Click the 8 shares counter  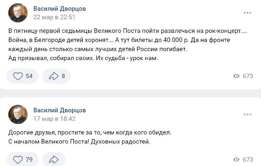(63, 76)
